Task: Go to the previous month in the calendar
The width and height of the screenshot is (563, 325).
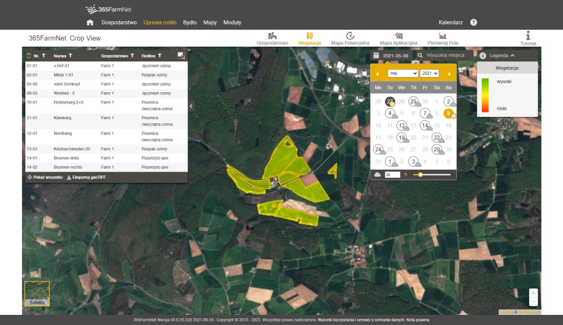Action: 377,74
